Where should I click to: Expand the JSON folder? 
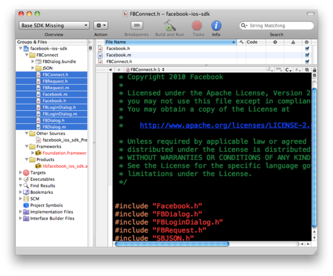click(33, 68)
